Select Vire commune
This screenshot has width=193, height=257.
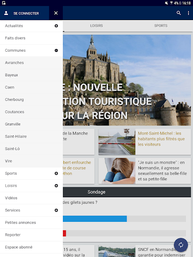click(x=31, y=161)
